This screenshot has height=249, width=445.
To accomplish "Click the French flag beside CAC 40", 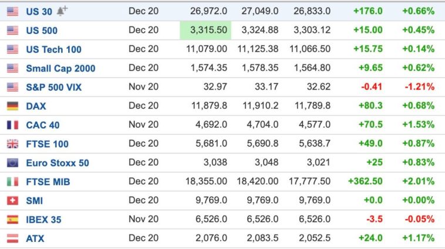I will (12, 125).
